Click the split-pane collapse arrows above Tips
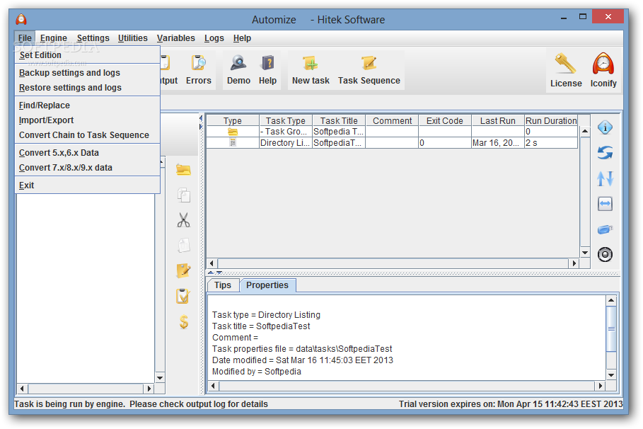This screenshot has height=429, width=643. pyautogui.click(x=215, y=273)
